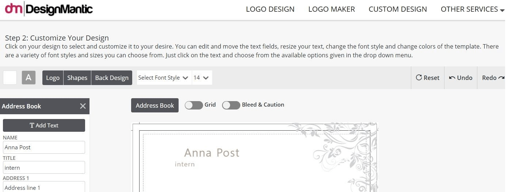Open the font size 14 dropdown
Screen dimensions: 519x192
click(x=202, y=78)
